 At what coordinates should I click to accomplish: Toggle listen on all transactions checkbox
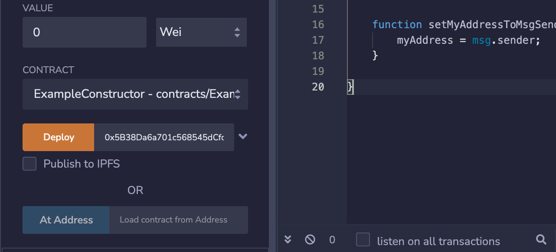363,240
